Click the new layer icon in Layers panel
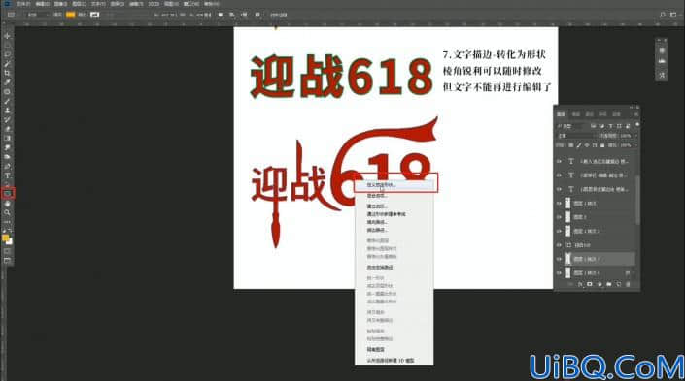Viewport: 685px width, 381px height. 618,284
